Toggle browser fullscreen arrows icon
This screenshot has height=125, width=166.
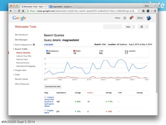click(x=155, y=6)
